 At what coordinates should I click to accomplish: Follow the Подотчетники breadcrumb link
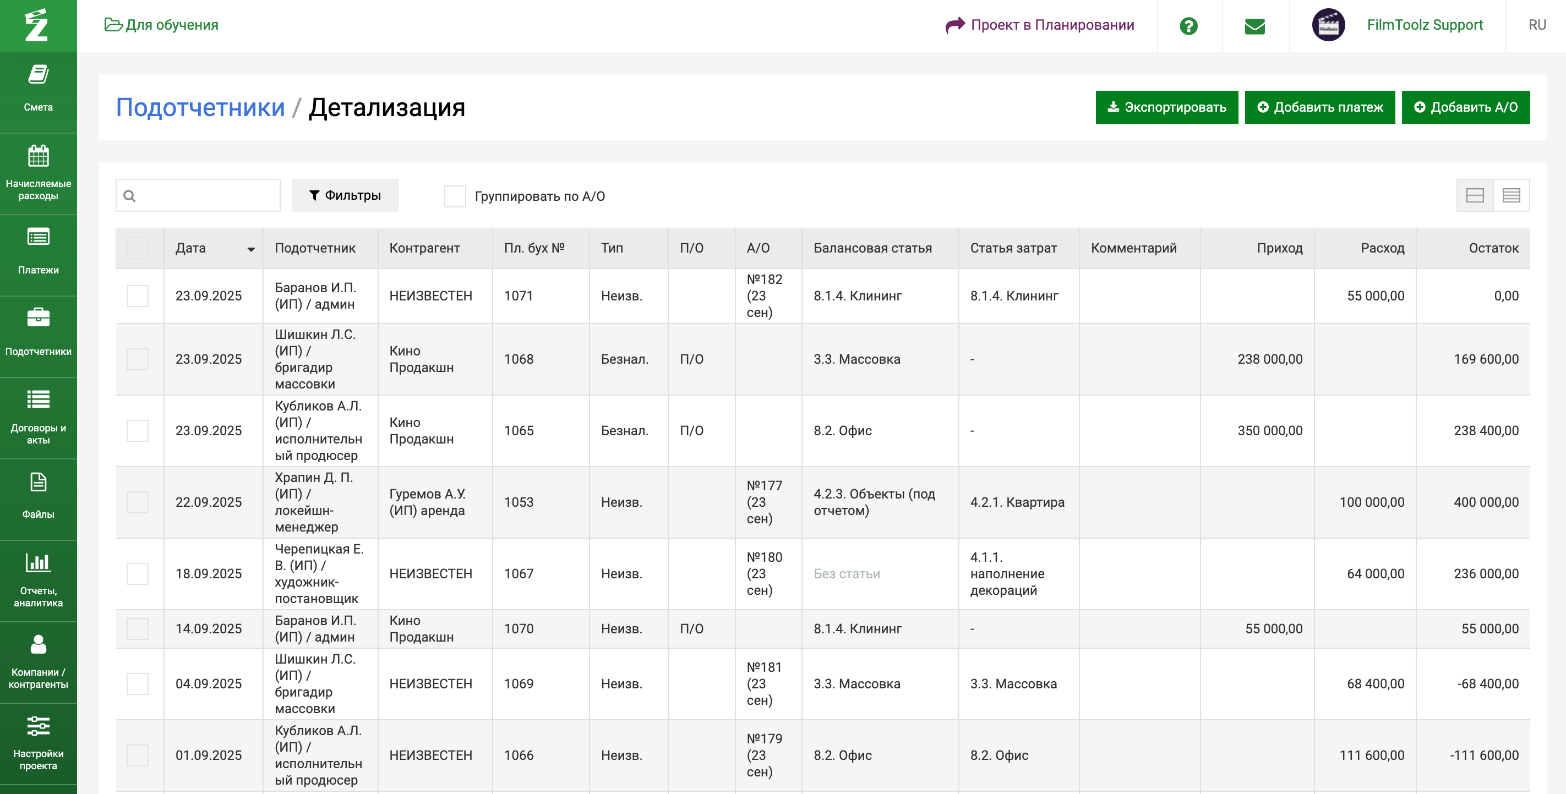click(200, 107)
